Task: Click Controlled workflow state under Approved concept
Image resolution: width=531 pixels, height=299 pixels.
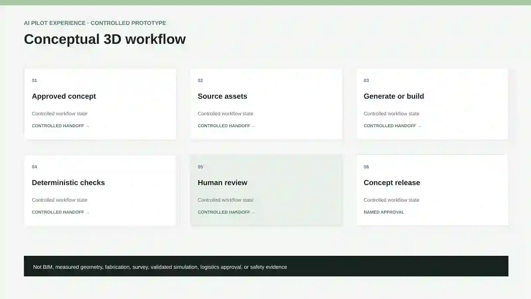Action: pyautogui.click(x=60, y=114)
